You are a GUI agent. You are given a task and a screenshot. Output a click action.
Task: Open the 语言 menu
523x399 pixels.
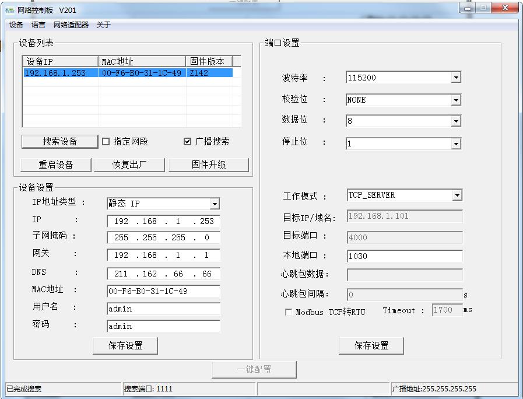(38, 24)
